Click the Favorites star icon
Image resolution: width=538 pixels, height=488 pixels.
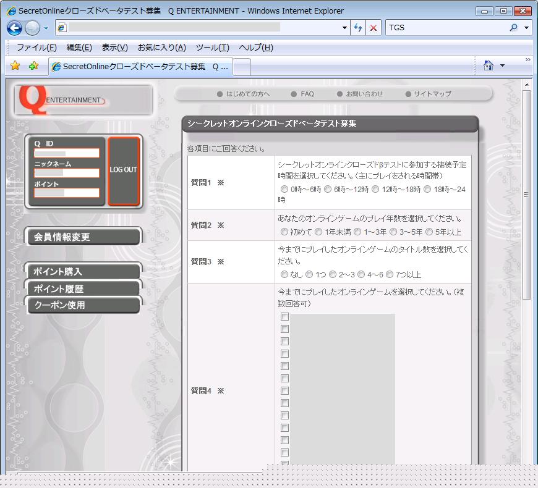[15, 66]
